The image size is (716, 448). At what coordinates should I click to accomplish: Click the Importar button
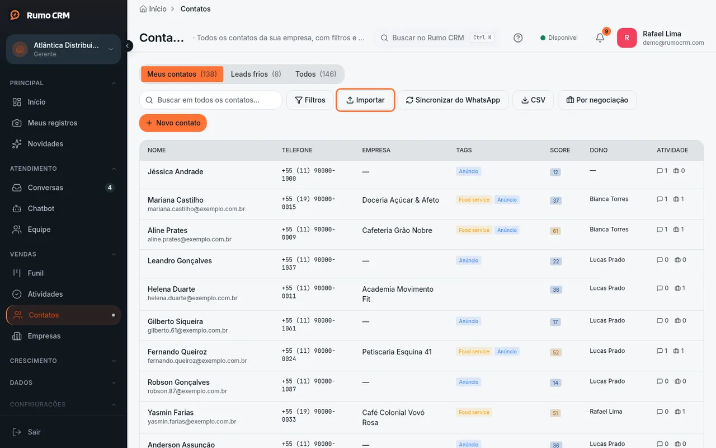tap(365, 100)
